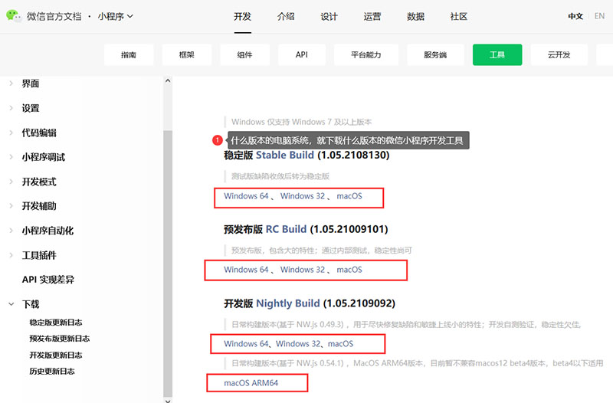Image resolution: width=613 pixels, height=403 pixels.
Task: Select the green 工具 section button
Action: (497, 54)
